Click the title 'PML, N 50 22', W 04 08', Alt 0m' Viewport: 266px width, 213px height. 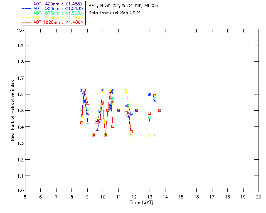[x=123, y=6]
